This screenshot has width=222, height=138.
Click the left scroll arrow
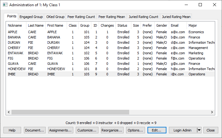pos(9,112)
